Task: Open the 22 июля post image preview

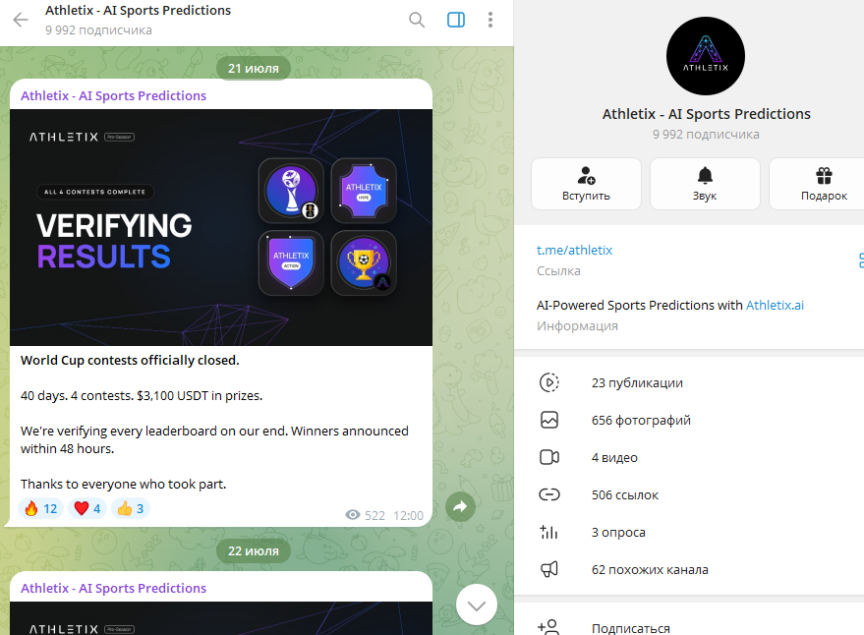Action: (221, 618)
